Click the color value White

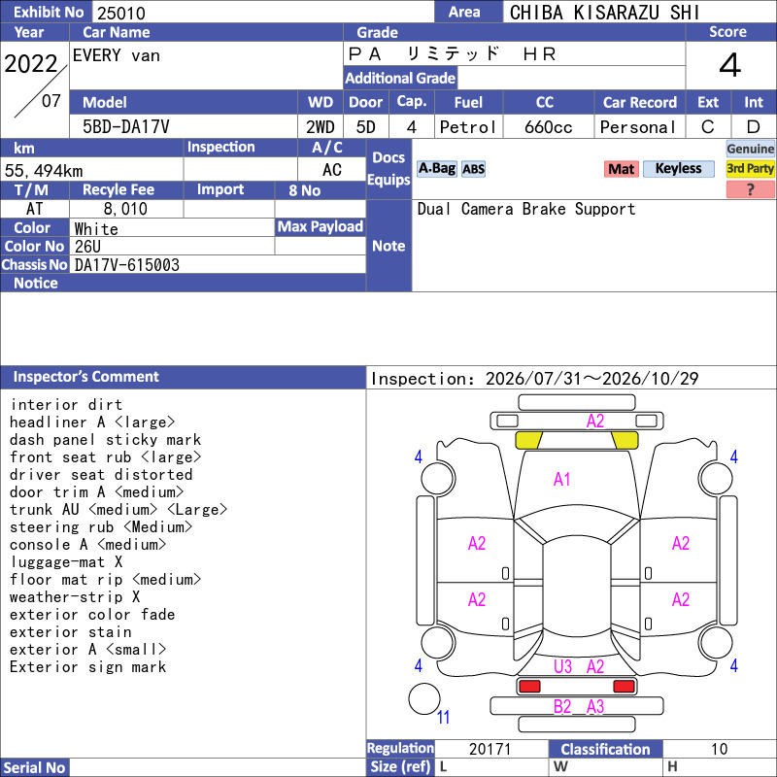(x=96, y=229)
